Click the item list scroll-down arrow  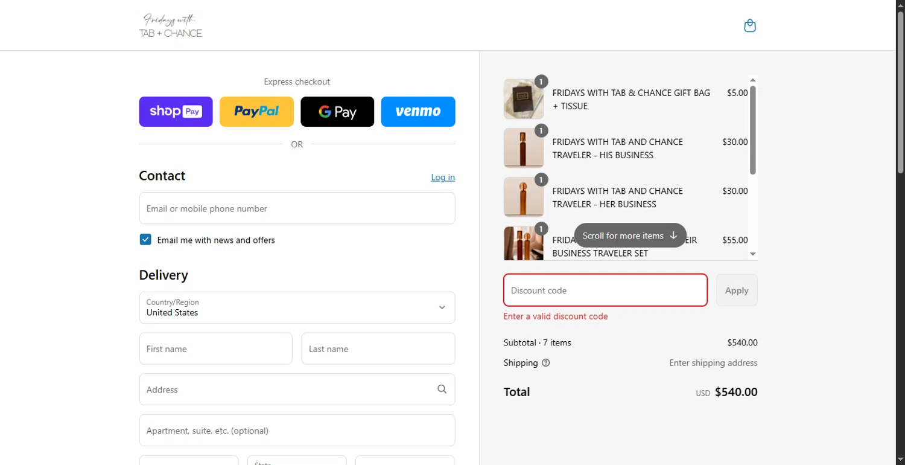tap(753, 254)
